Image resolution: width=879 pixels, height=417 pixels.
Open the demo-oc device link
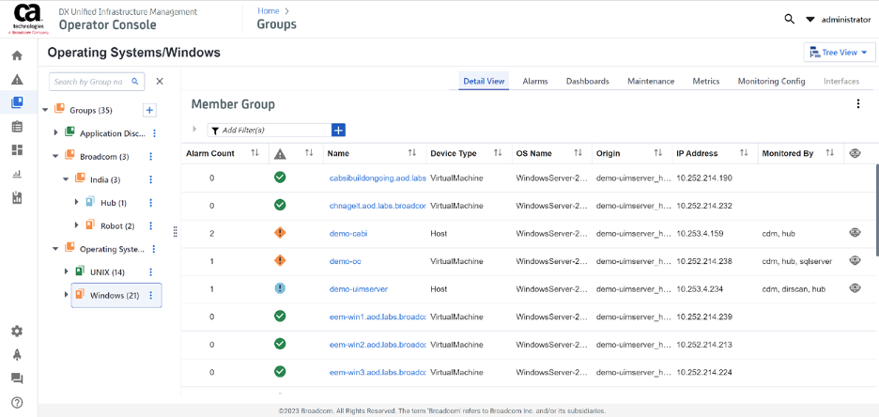coord(345,261)
